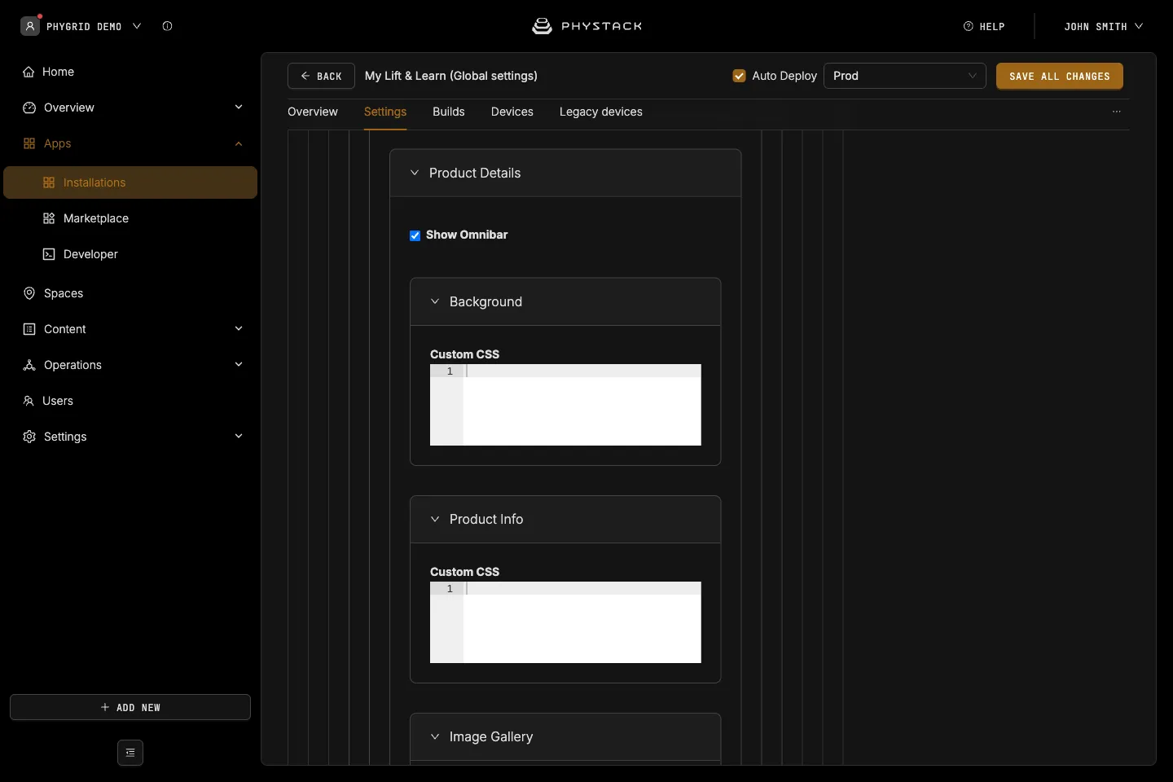Click the Marketplace sidebar icon
This screenshot has width=1173, height=782.
49,218
